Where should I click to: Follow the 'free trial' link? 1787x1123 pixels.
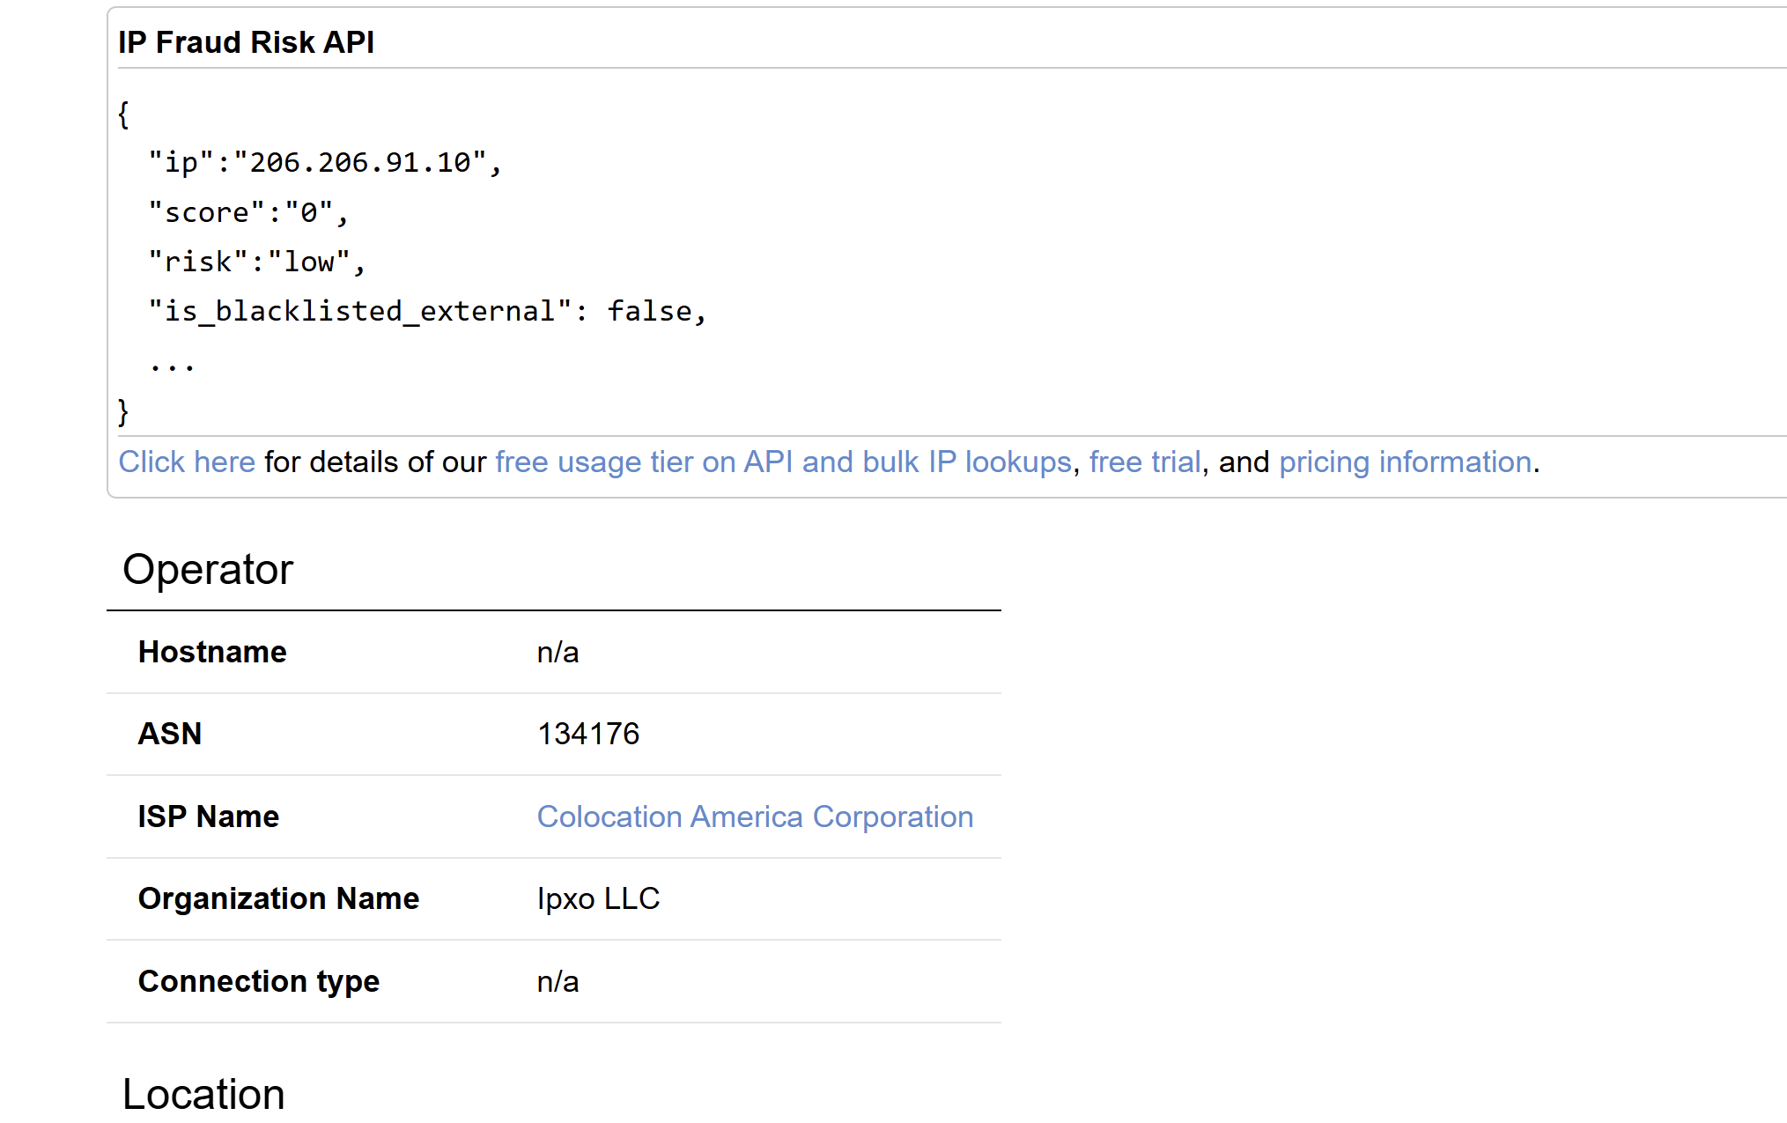[1144, 462]
